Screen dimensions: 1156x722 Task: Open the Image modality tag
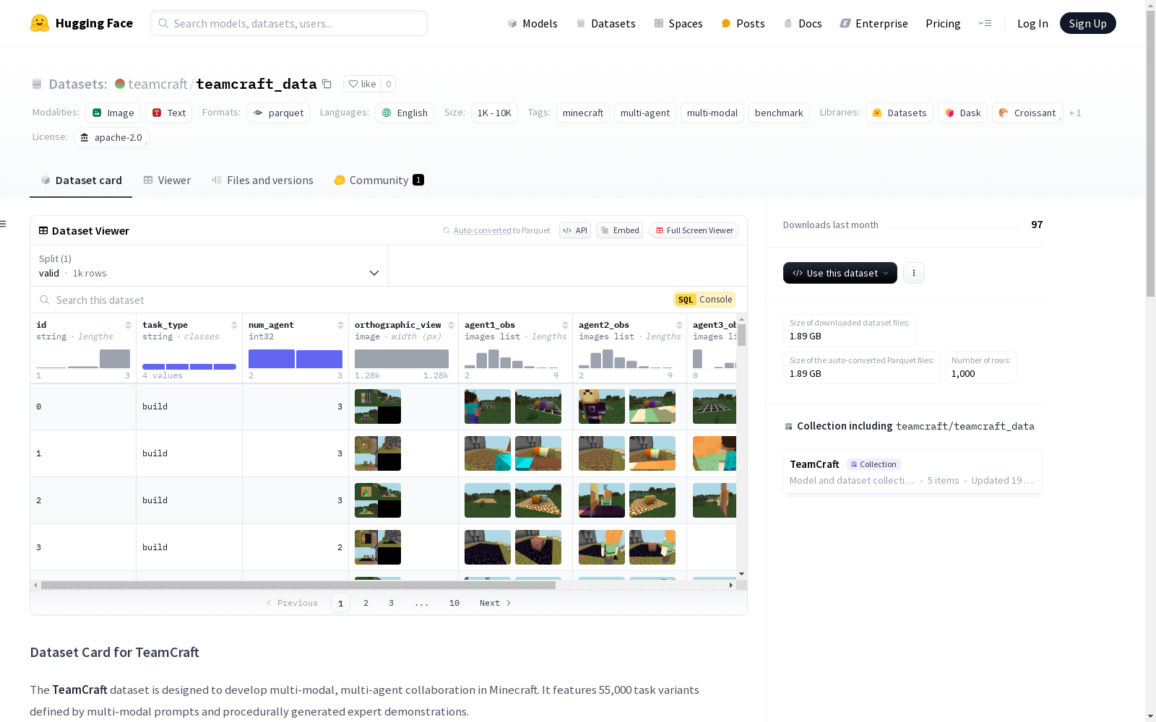coord(113,113)
